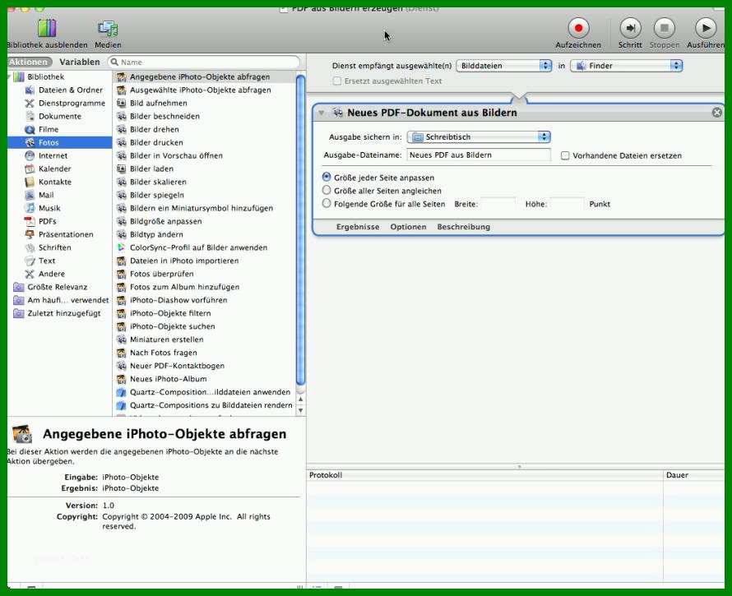Select Quartz-Compositions zu Bilddateien rendern action
This screenshot has width=732, height=596.
pyautogui.click(x=205, y=405)
